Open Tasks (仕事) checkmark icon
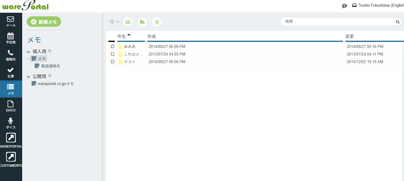 (x=11, y=72)
